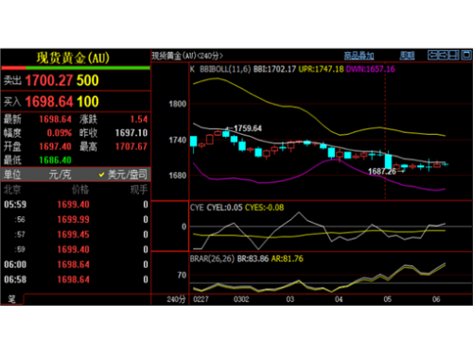Select the 元/克 unit option
The height and width of the screenshot is (354, 473).
click(x=60, y=175)
